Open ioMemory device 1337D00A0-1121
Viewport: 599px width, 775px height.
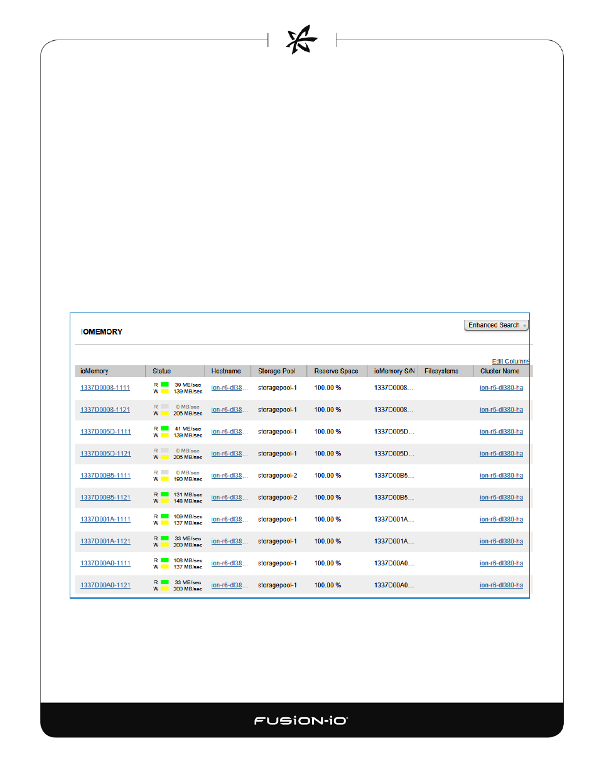tap(105, 585)
